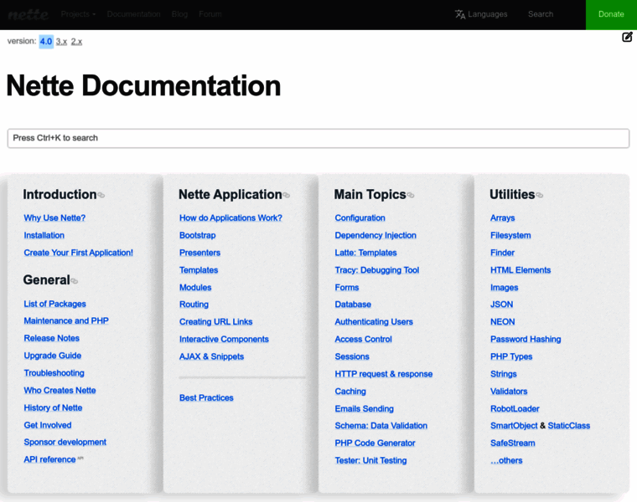The height and width of the screenshot is (502, 637).
Task: Open the Finder link
Action: (x=502, y=253)
